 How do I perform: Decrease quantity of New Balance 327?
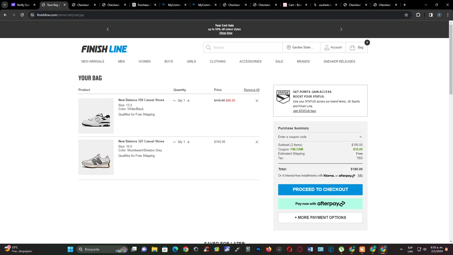[174, 142]
